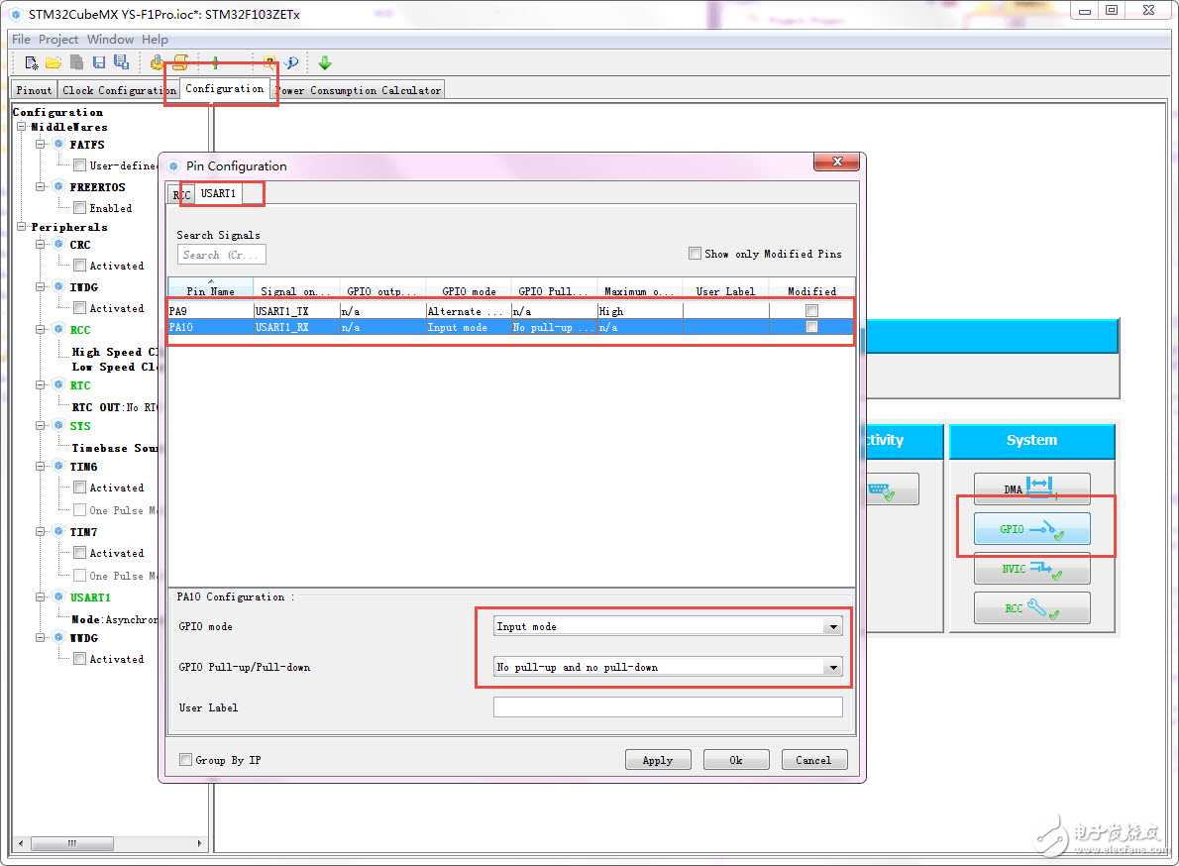The width and height of the screenshot is (1179, 866).
Task: Toggle Group By IP checkbox
Action: click(x=185, y=760)
